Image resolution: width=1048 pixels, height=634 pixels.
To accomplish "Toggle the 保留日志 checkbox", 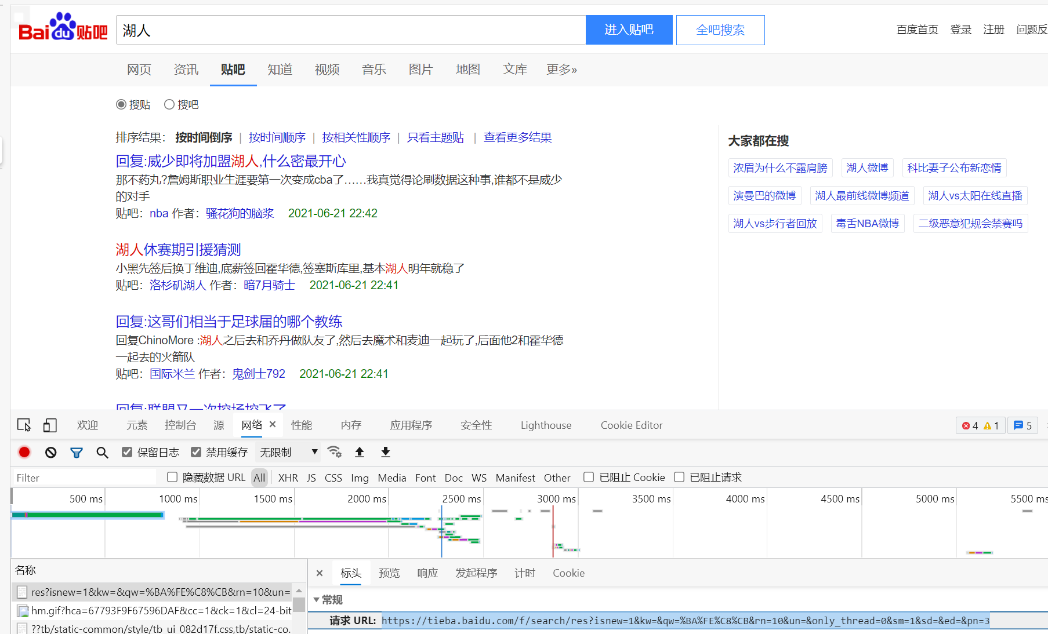I will (127, 452).
